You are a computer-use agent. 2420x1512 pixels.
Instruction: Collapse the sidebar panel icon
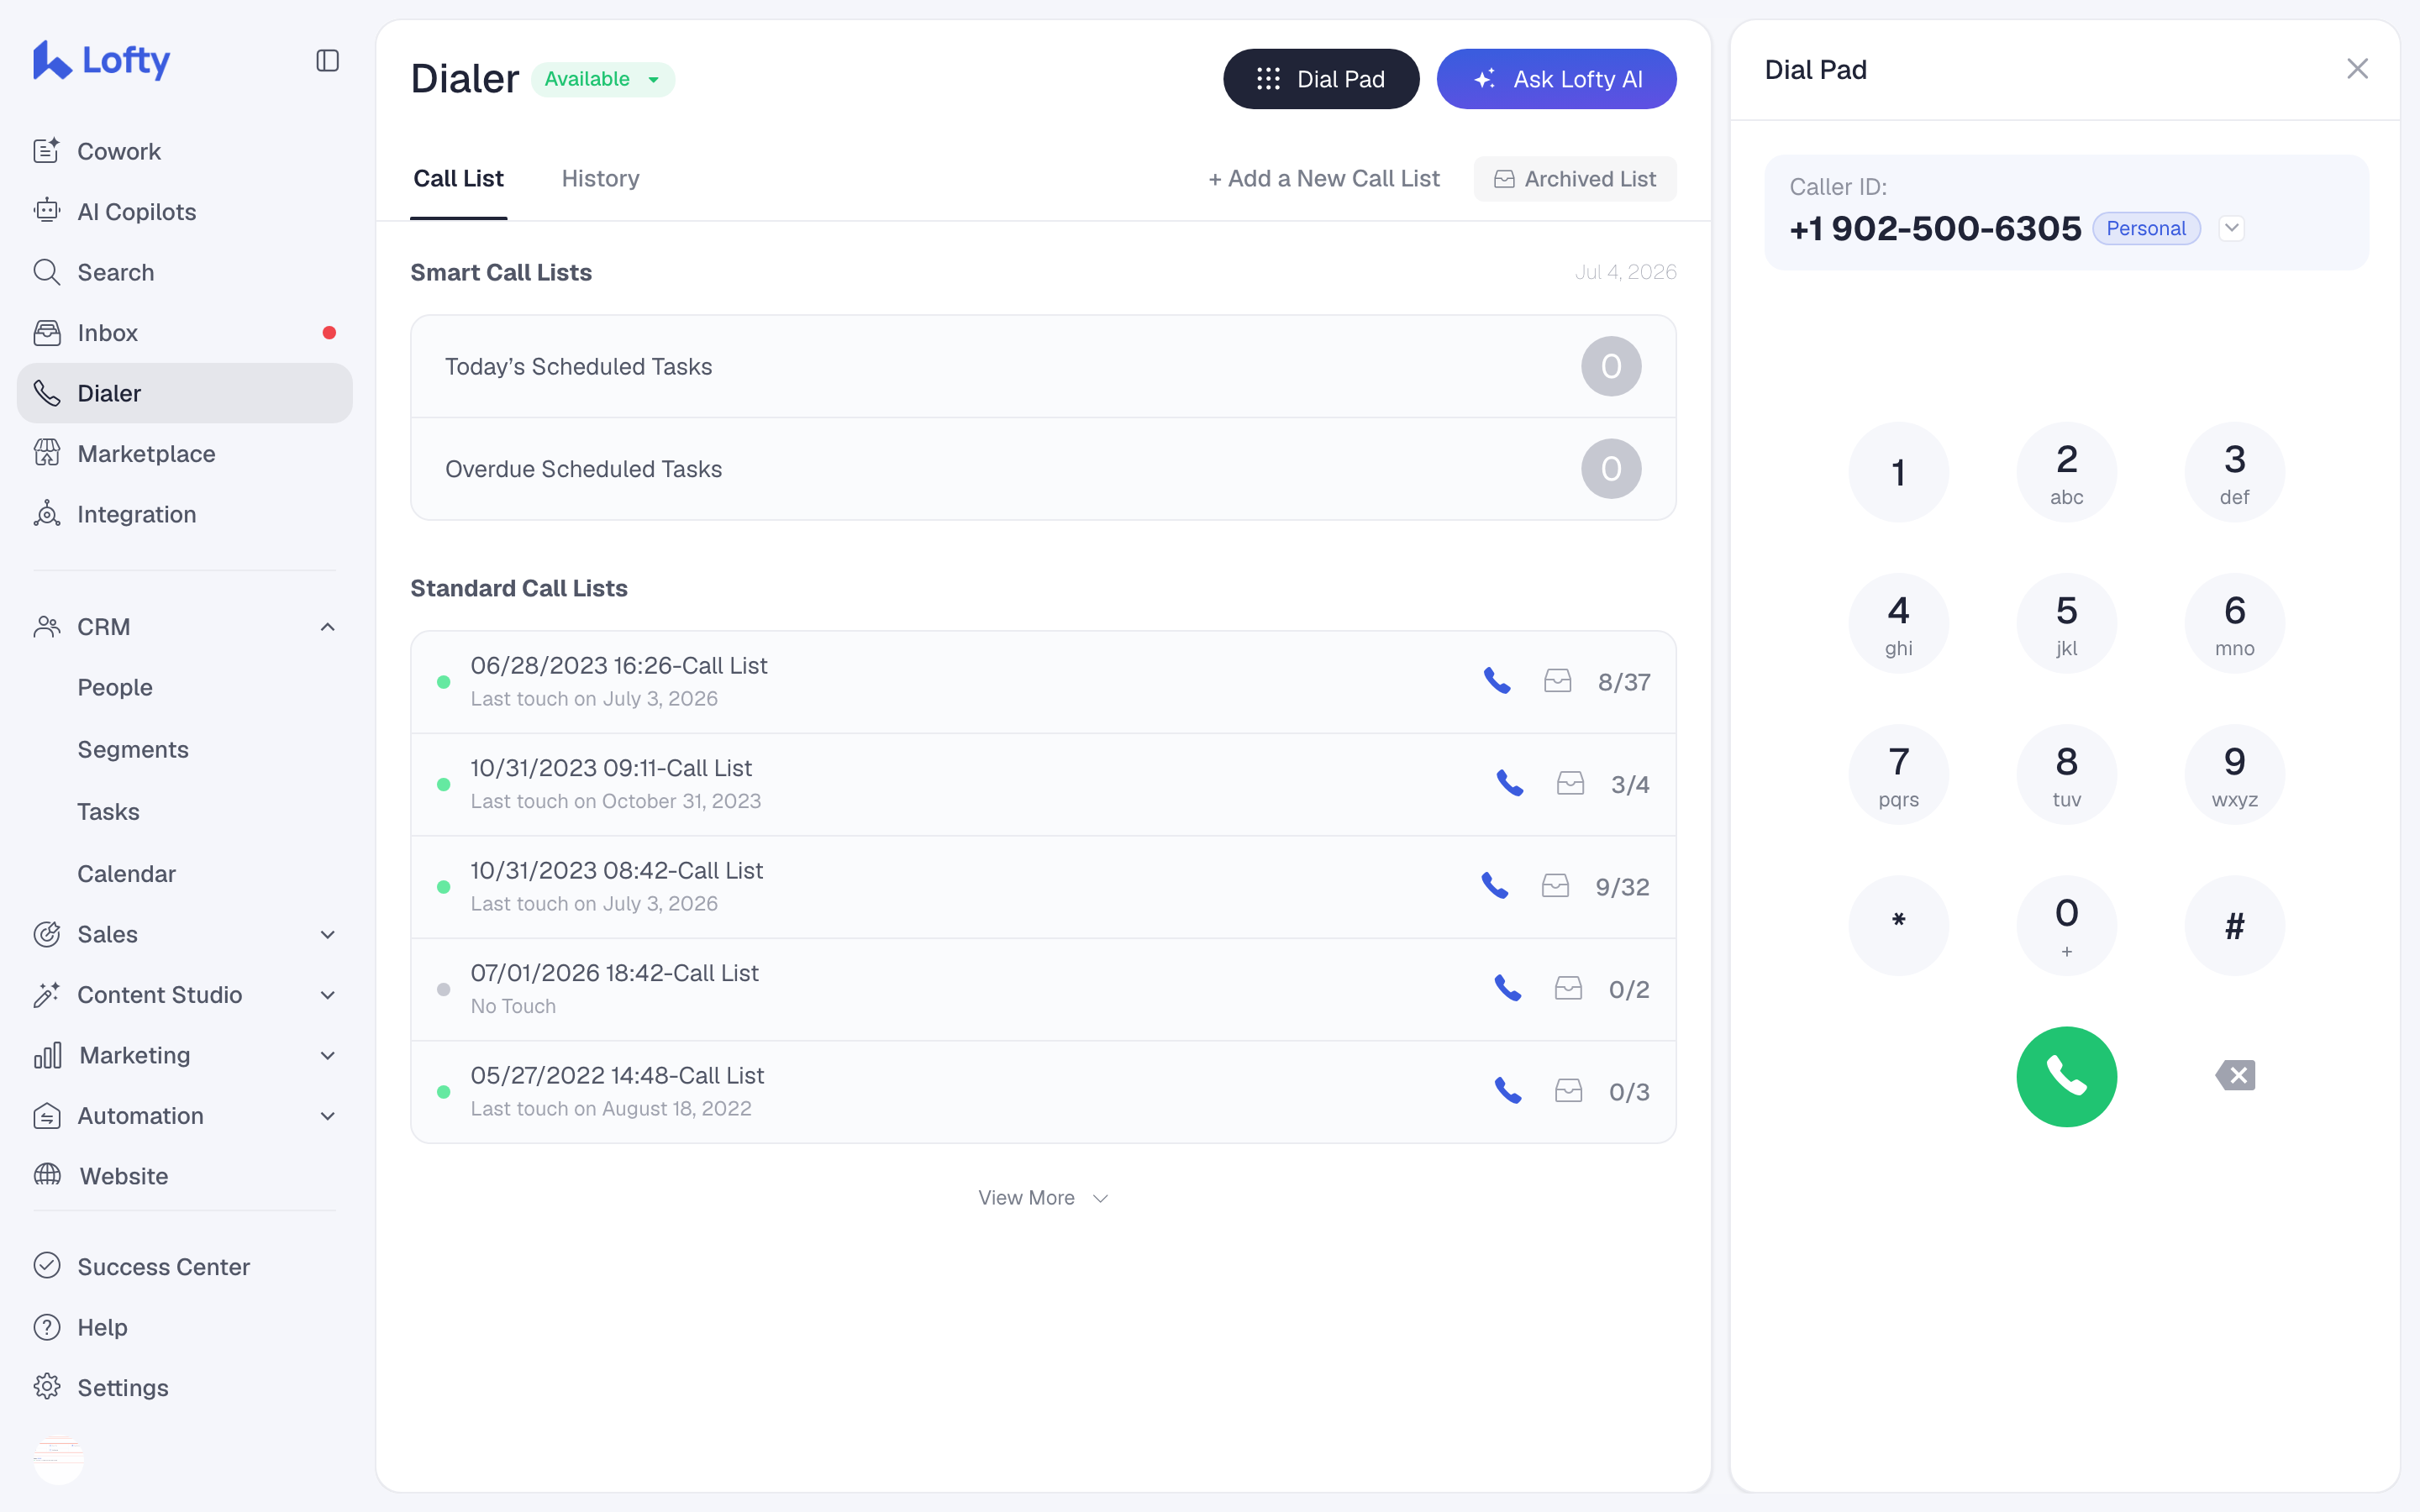(327, 61)
